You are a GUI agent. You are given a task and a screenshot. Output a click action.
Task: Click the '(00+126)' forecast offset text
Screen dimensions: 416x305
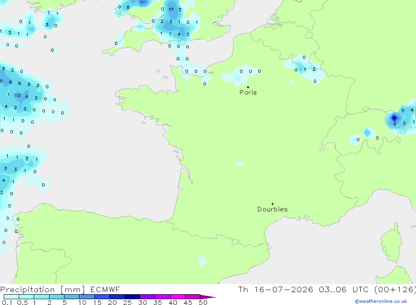click(395, 290)
